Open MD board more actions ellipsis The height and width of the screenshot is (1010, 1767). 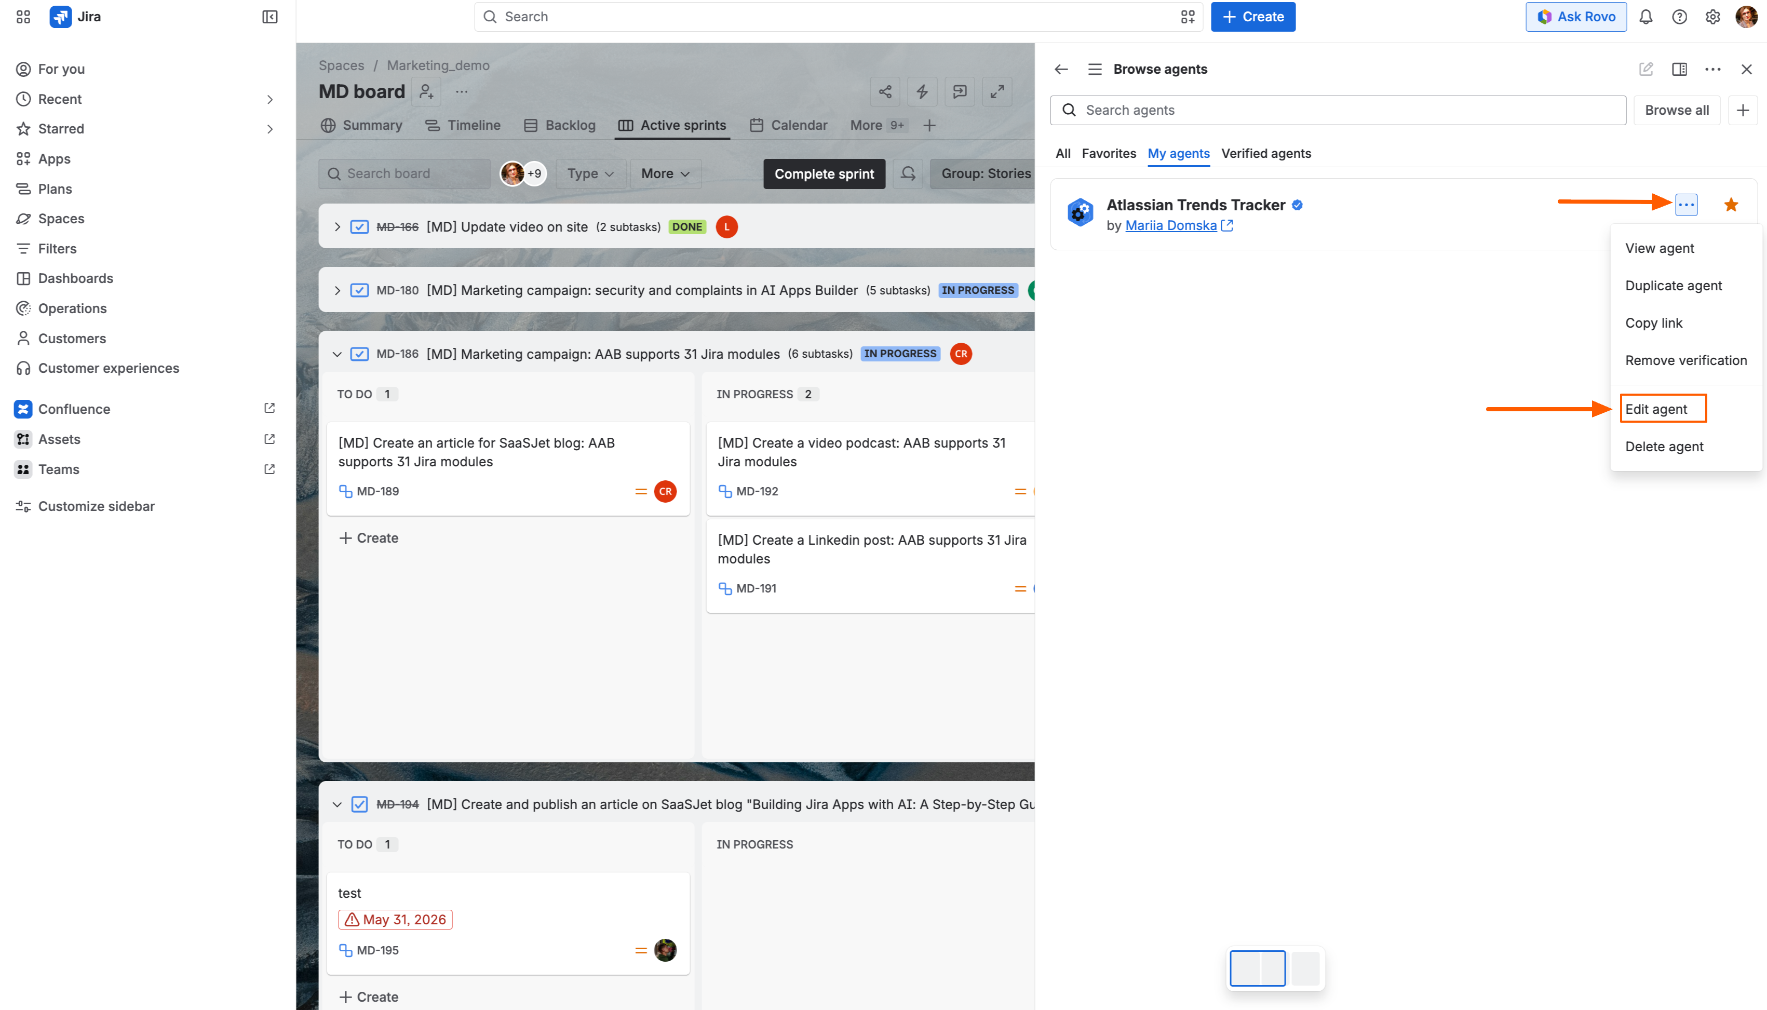coord(462,91)
